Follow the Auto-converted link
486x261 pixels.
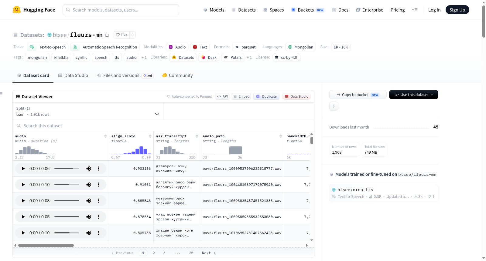tap(183, 96)
